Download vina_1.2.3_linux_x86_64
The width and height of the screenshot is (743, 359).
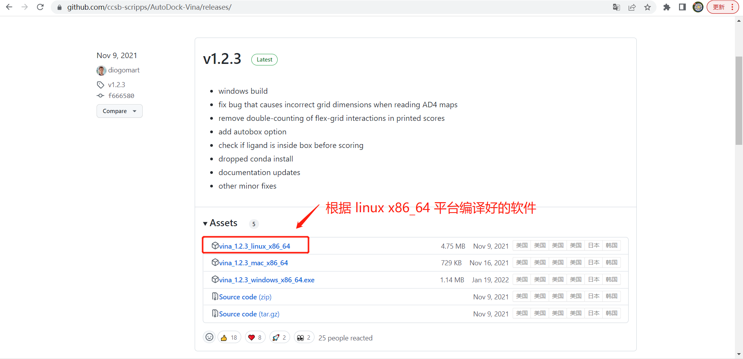tap(254, 246)
